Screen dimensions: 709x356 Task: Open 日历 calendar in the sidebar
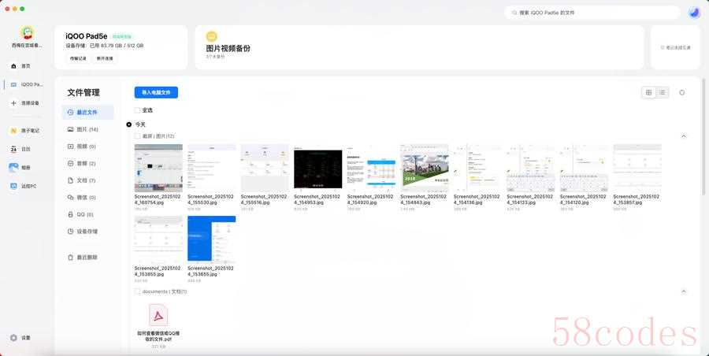pyautogui.click(x=24, y=149)
